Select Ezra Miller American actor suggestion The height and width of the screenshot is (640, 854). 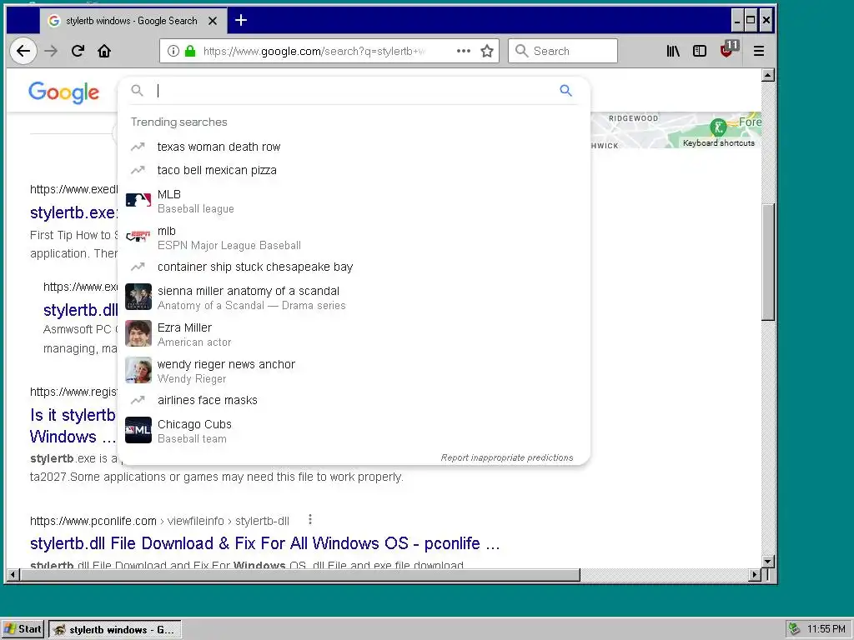(x=354, y=334)
